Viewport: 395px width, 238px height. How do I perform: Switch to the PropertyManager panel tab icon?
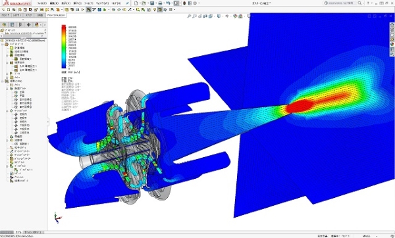click(12, 25)
